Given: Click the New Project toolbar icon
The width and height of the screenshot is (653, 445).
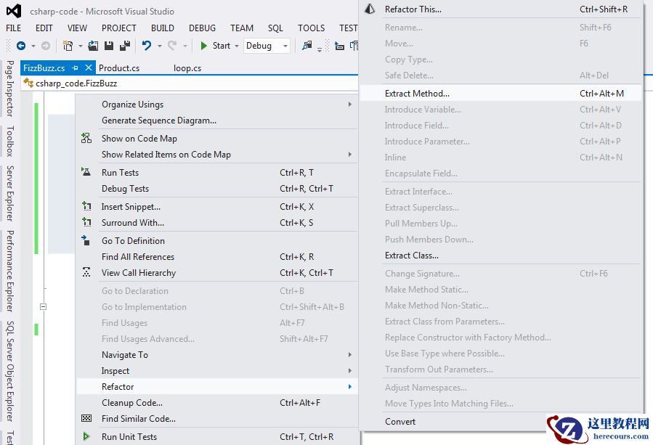Looking at the screenshot, I should click(68, 46).
